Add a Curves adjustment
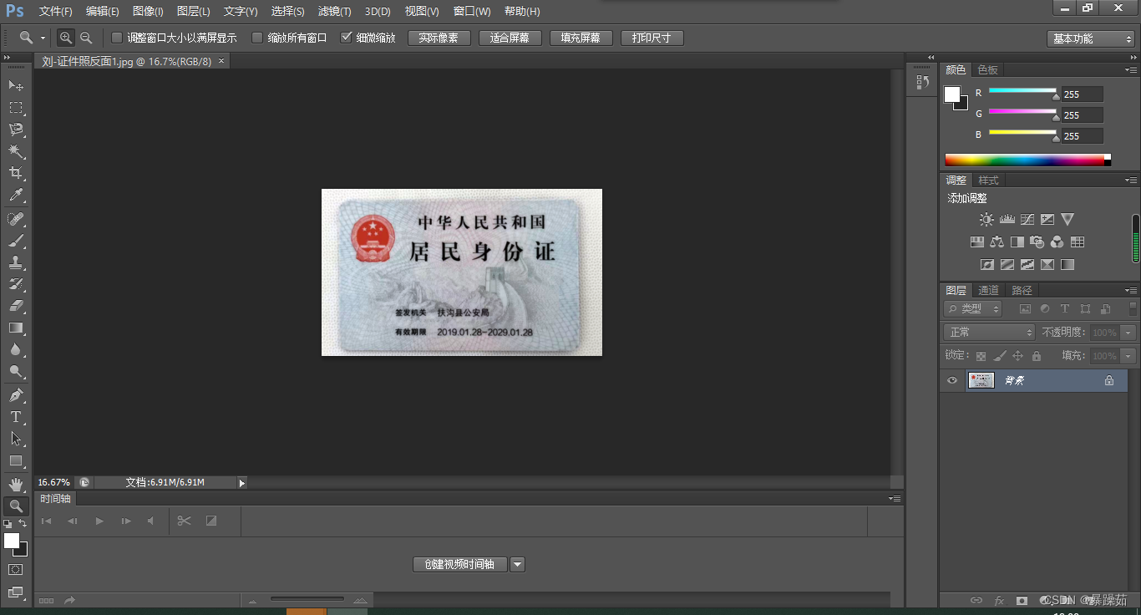Image resolution: width=1141 pixels, height=615 pixels. tap(1027, 220)
